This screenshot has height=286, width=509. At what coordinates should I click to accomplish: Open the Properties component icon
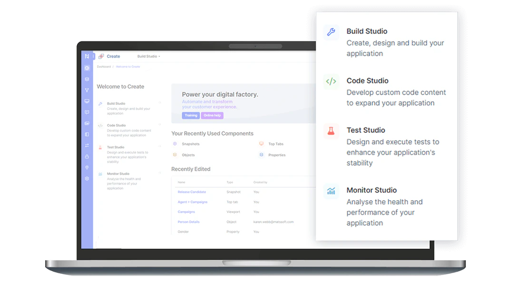coord(262,155)
